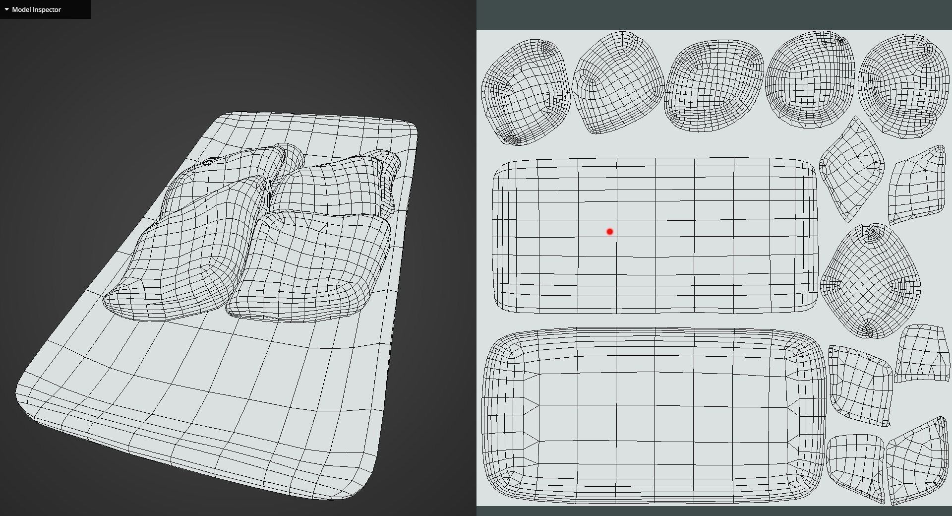Collapse the Model Inspector panel arrow
This screenshot has height=516, width=952.
click(x=6, y=9)
